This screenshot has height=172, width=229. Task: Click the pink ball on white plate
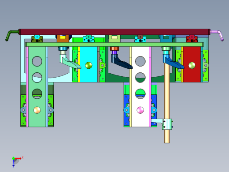click(140, 110)
